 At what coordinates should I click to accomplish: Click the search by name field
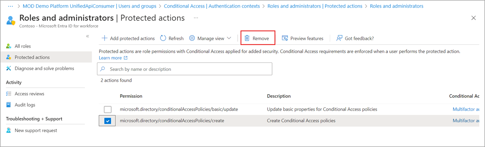coord(185,69)
